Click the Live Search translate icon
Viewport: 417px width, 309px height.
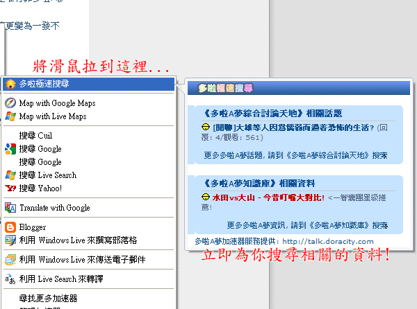[x=10, y=279]
